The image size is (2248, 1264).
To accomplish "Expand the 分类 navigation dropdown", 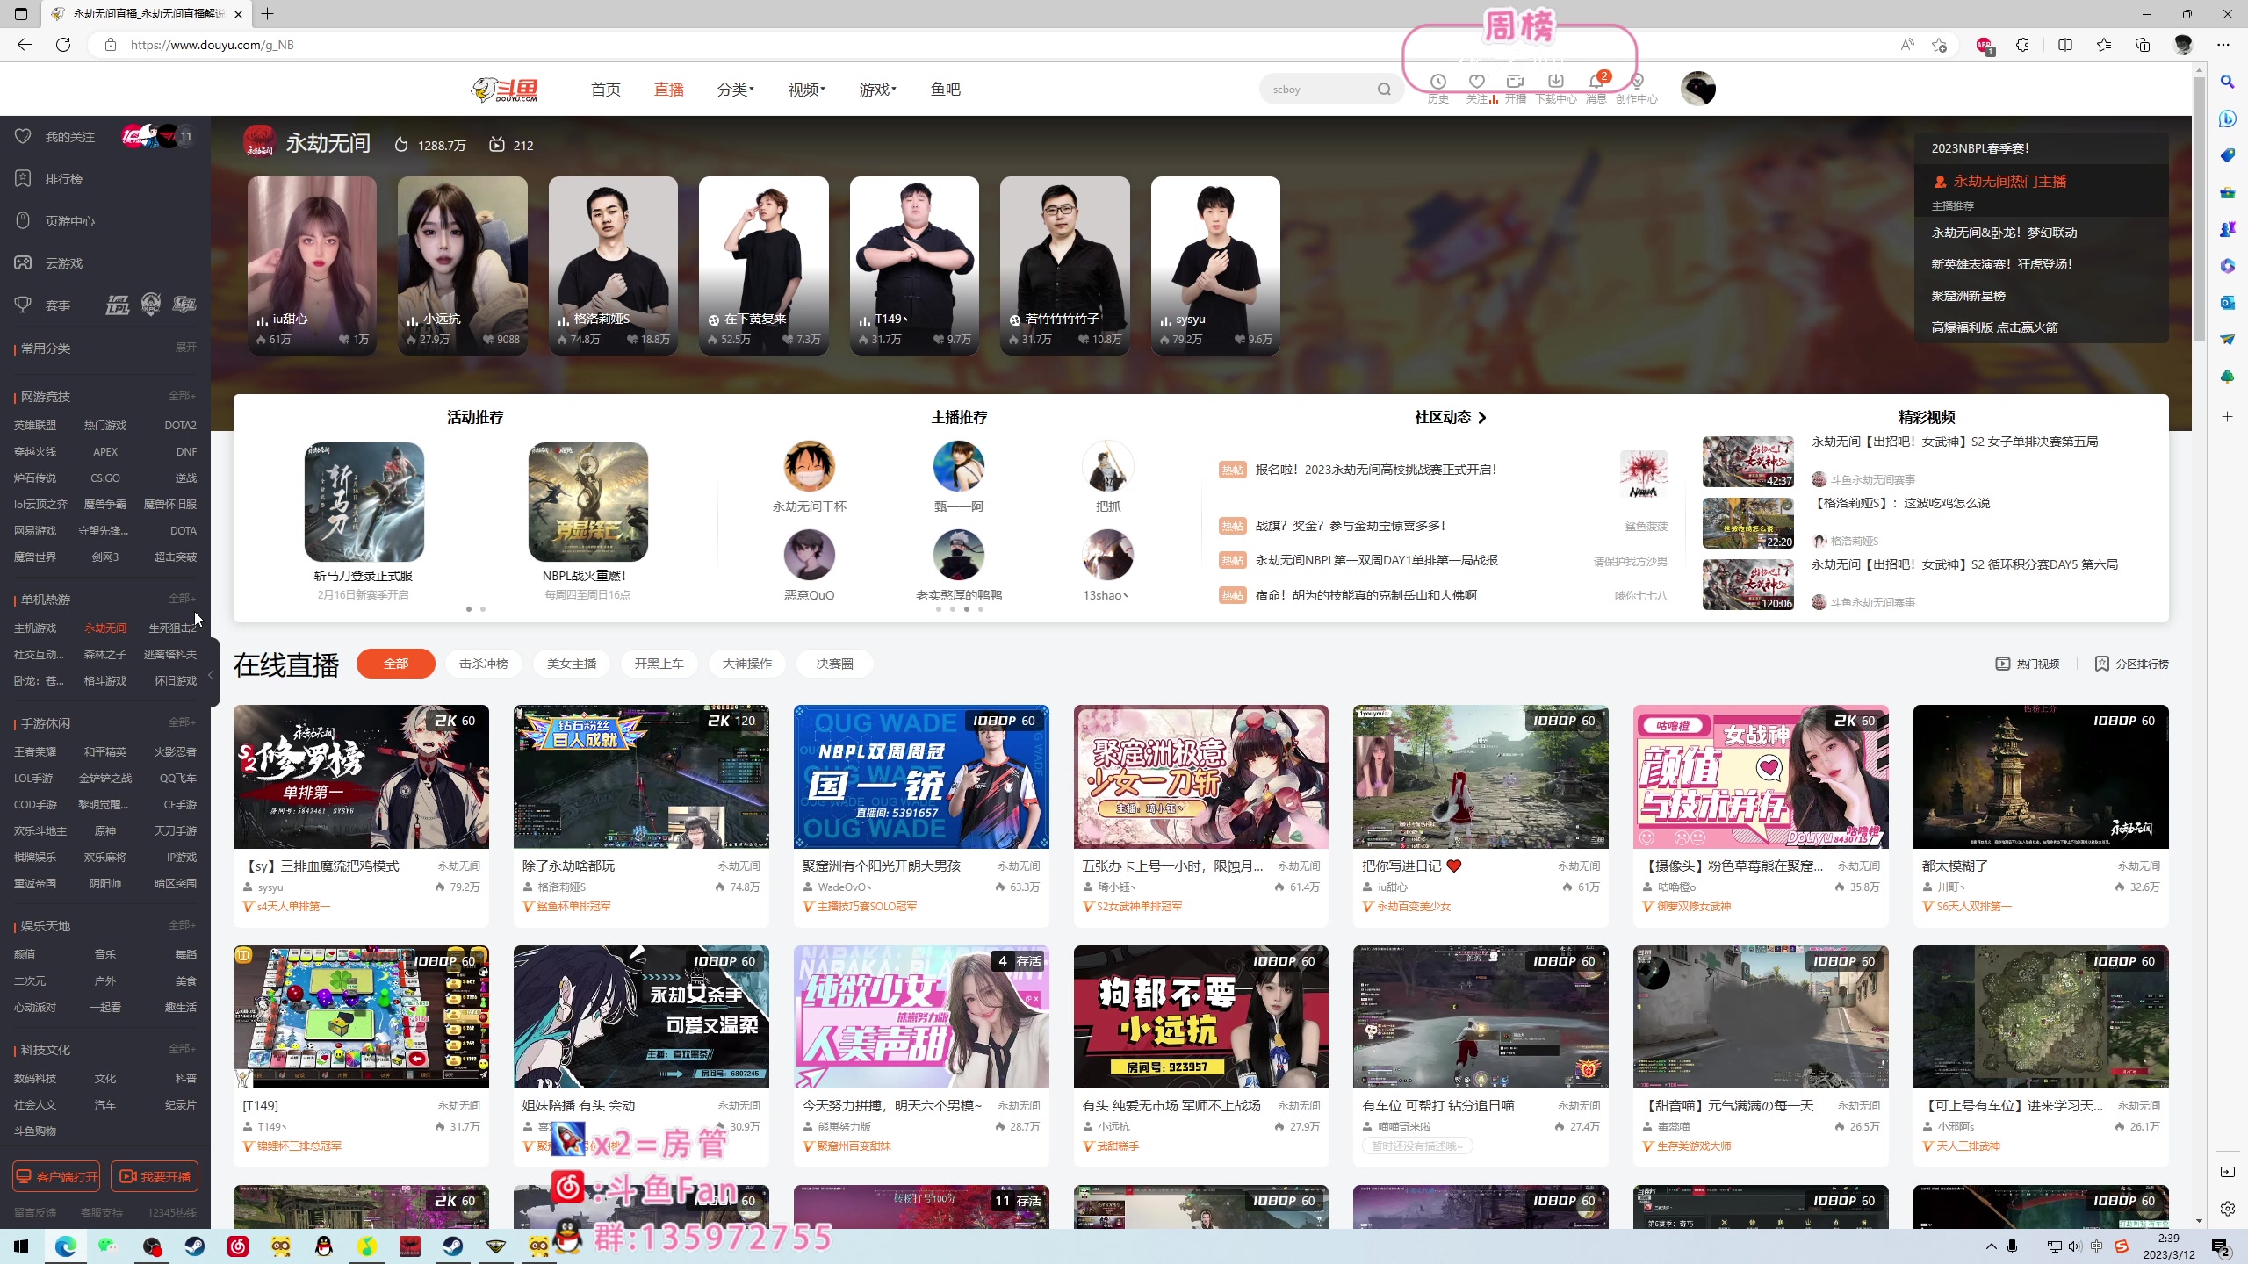I will pyautogui.click(x=735, y=90).
